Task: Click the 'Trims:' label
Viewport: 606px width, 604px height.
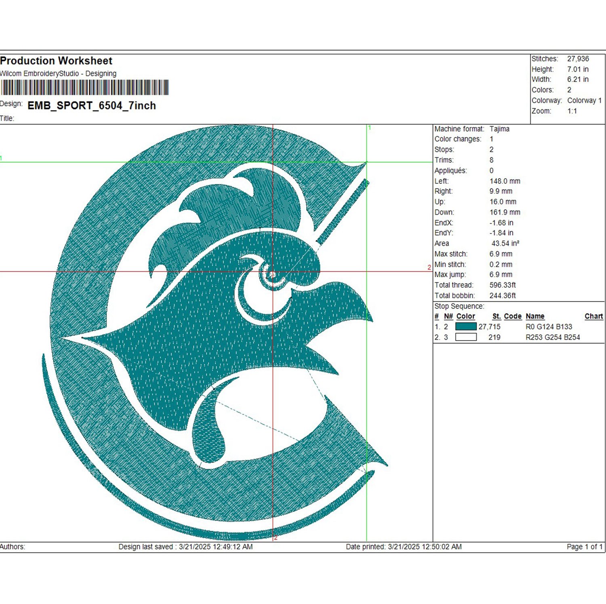Action: (x=444, y=160)
